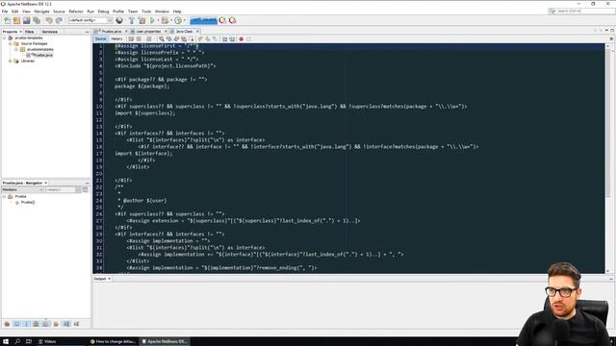The image size is (616, 346).
Task: Toggle the last Navigator filter button
Action: pos(77,324)
